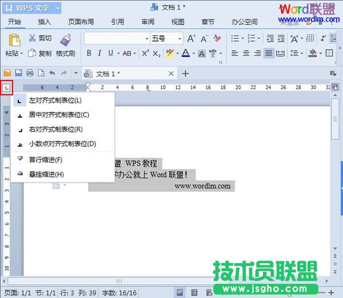The image size is (343, 298).
Task: Open the 章节 ribbon tab
Action: tap(208, 22)
